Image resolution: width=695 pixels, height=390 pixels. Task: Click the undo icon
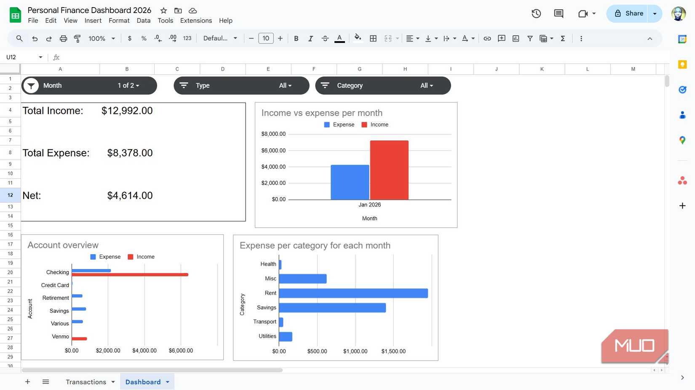[35, 39]
